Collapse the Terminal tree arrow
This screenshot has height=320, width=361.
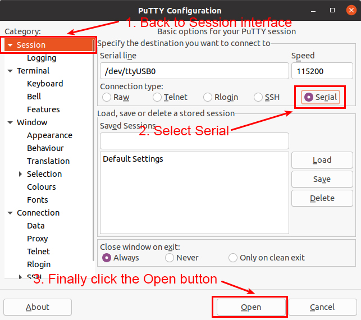[10, 71]
